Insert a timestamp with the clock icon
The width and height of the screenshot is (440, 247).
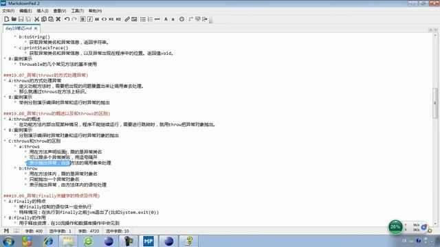181,19
